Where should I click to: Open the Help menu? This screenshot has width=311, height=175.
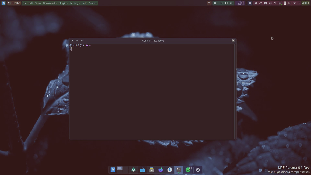click(84, 3)
